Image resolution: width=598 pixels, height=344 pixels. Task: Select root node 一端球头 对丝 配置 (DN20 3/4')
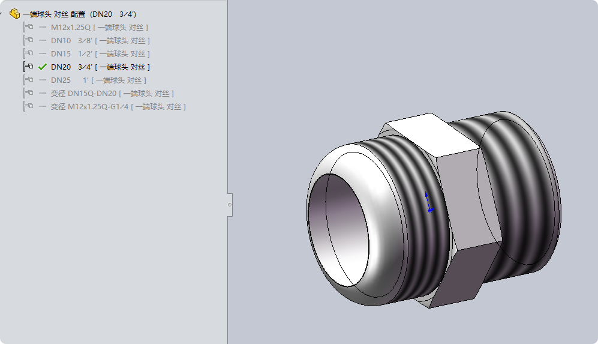[x=79, y=14]
